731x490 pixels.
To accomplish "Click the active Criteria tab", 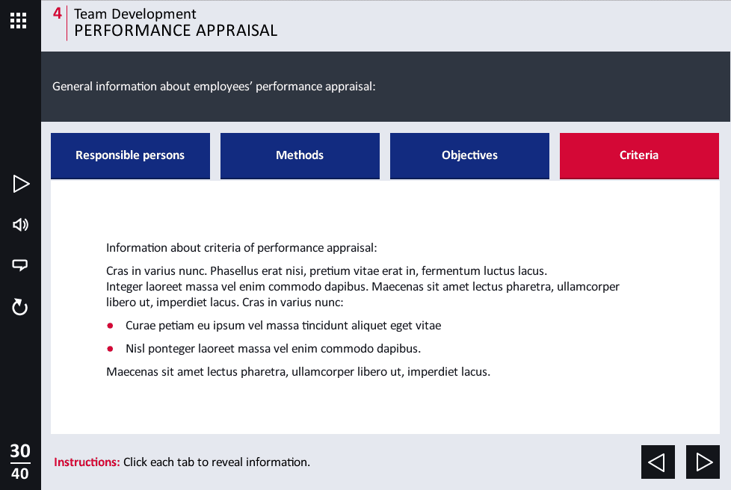I will (x=639, y=155).
